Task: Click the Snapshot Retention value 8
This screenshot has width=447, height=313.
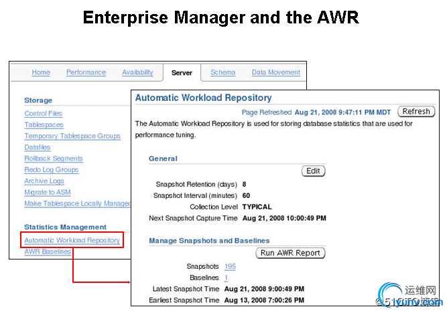Action: coord(245,185)
